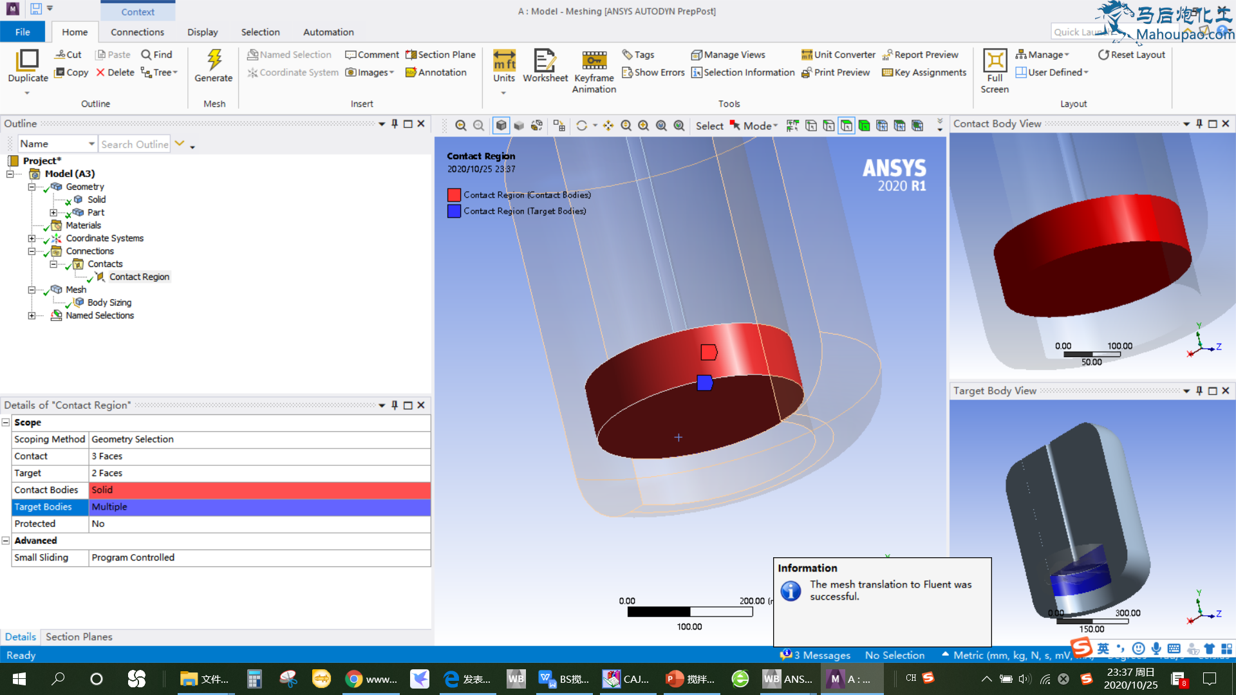Click the Copy button
The height and width of the screenshot is (695, 1236).
[x=71, y=73]
